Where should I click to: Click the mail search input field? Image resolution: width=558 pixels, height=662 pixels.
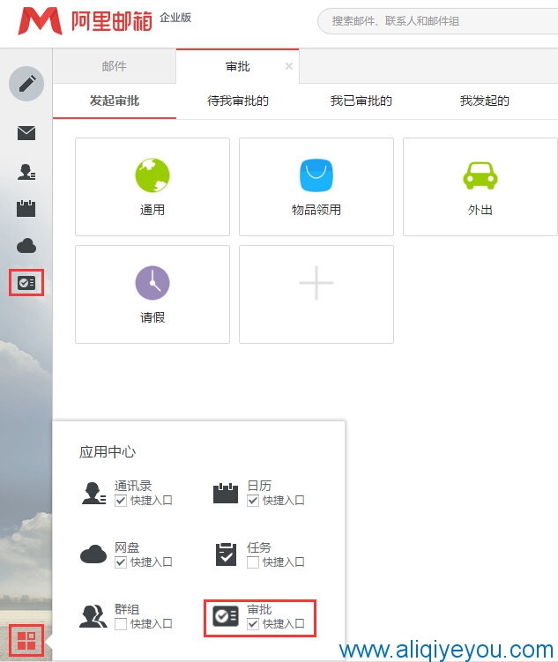pyautogui.click(x=438, y=21)
